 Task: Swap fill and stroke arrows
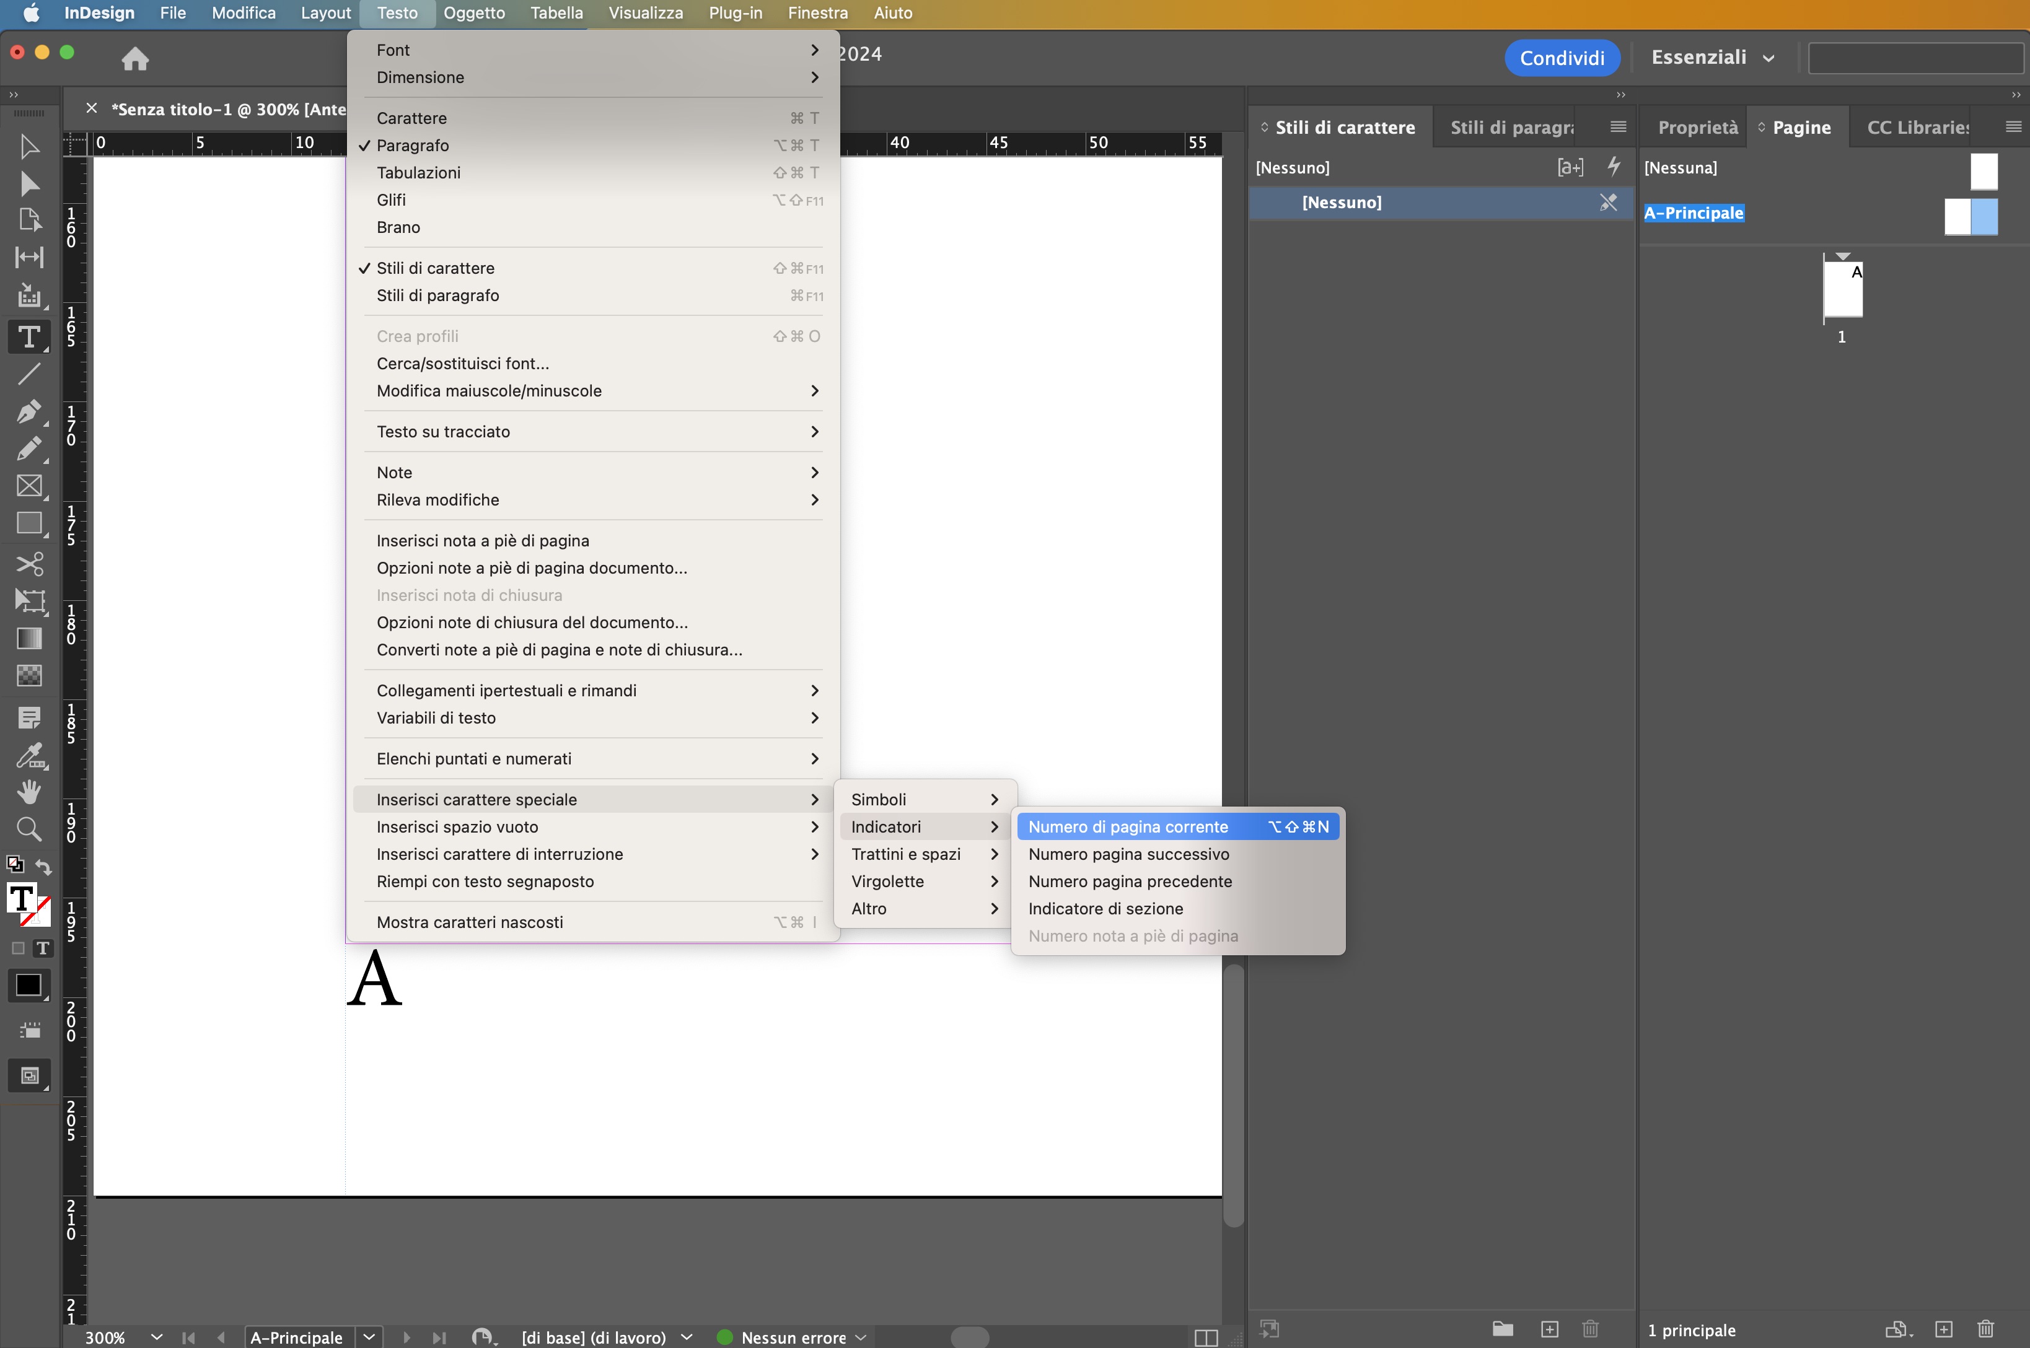click(x=43, y=867)
